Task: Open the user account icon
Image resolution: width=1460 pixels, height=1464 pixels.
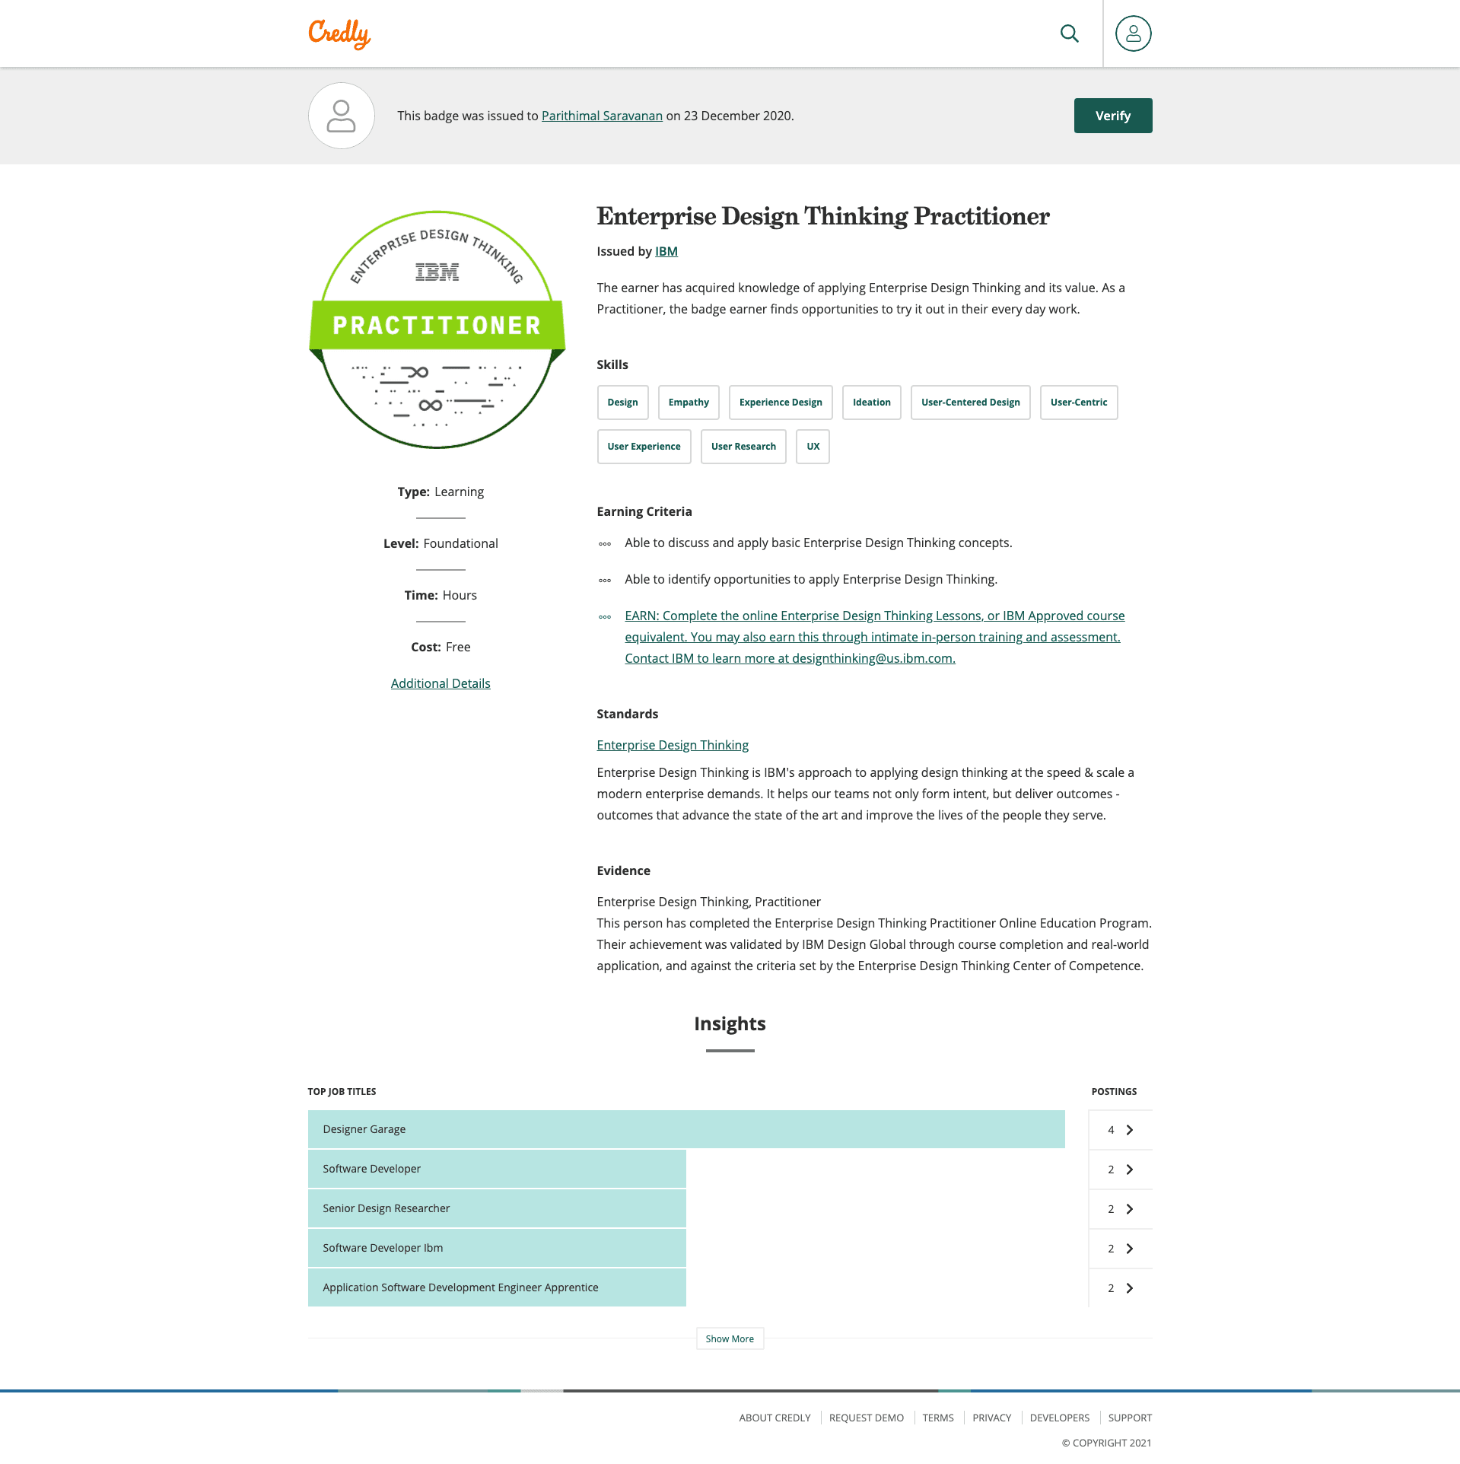Action: 1133,33
